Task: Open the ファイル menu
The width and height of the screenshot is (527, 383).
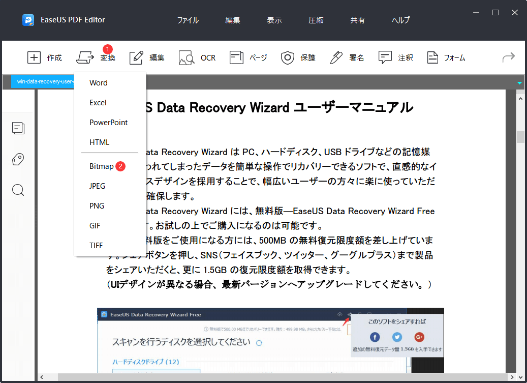Action: [188, 20]
